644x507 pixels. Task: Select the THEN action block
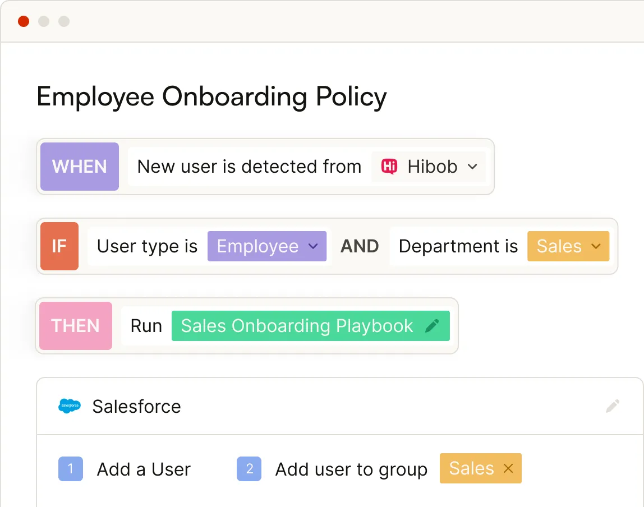76,326
